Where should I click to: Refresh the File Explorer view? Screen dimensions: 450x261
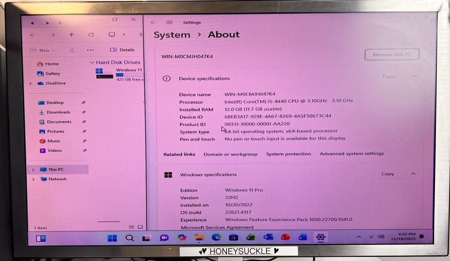91,35
